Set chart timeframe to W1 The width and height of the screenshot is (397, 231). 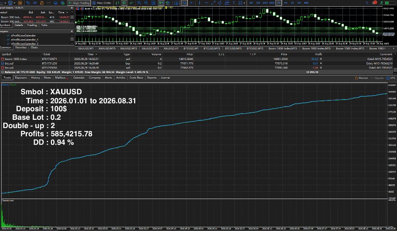pos(299,3)
